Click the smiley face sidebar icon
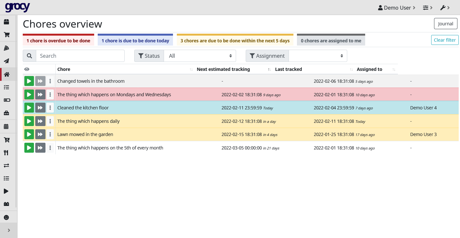 (6, 217)
